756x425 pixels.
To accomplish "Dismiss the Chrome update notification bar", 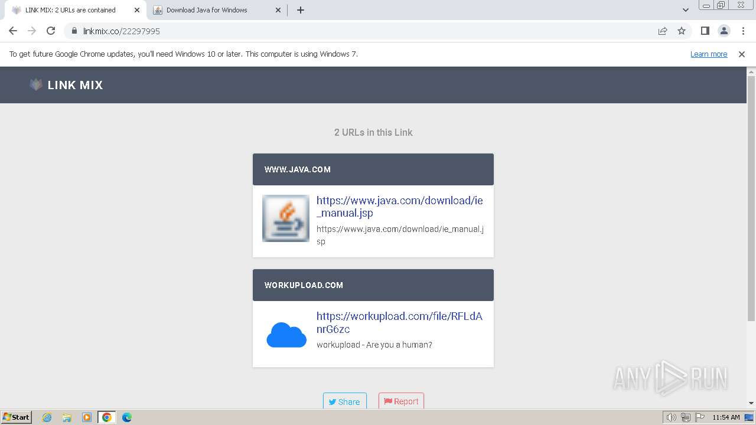I will coord(742,54).
